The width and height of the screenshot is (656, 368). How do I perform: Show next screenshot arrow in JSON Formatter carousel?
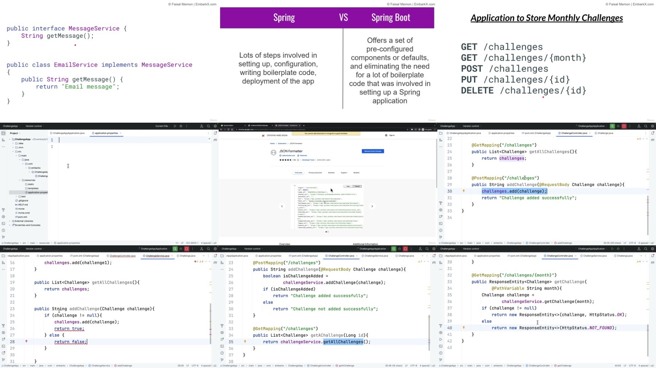point(372,206)
